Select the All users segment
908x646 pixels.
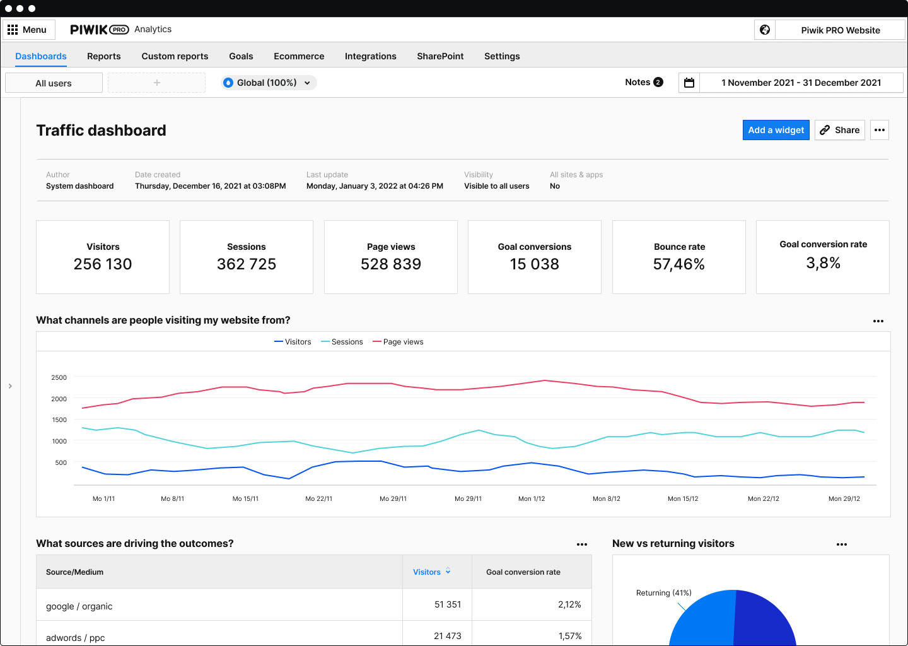click(54, 82)
